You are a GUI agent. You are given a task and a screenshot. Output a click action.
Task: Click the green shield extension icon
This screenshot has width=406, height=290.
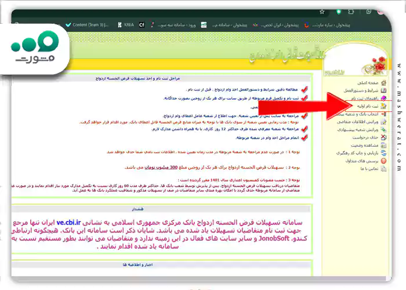(x=338, y=12)
